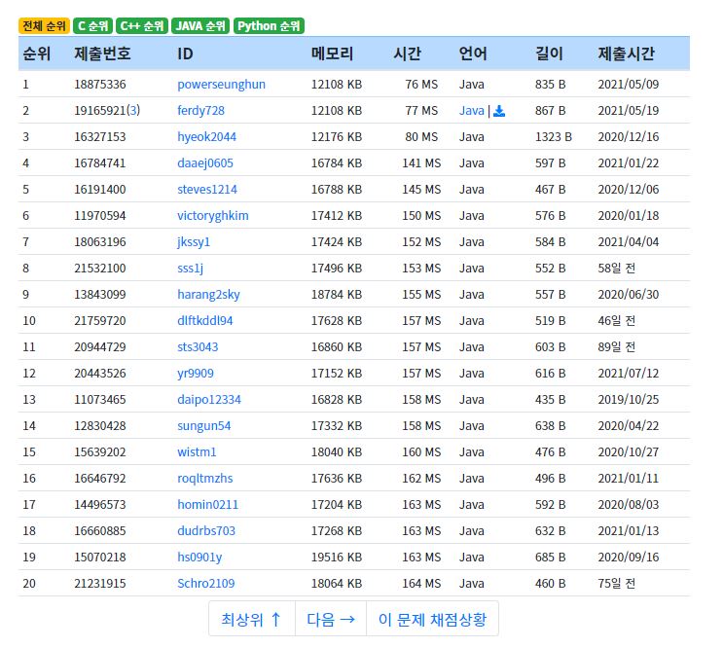
Task: Select the 전체 순위 tab
Action: pos(44,26)
